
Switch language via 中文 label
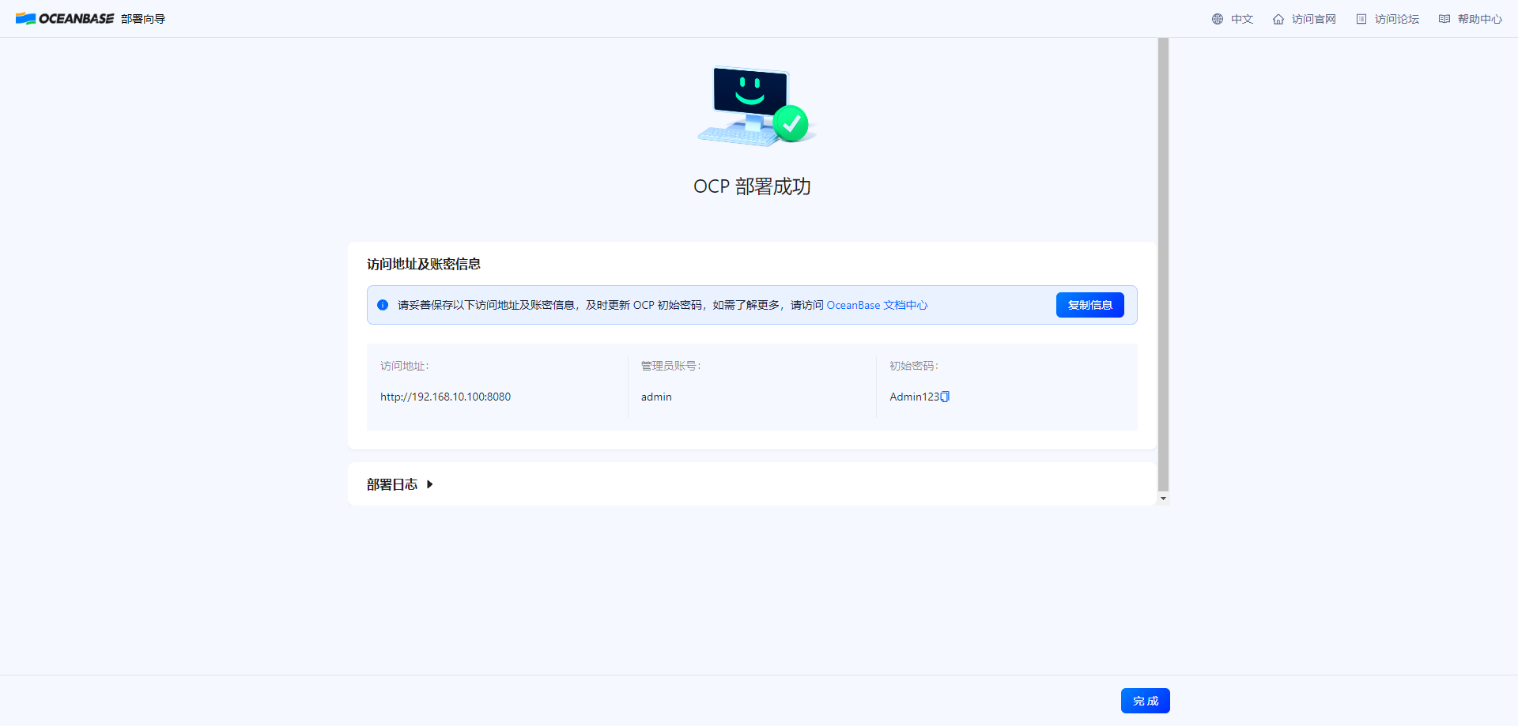(1242, 19)
